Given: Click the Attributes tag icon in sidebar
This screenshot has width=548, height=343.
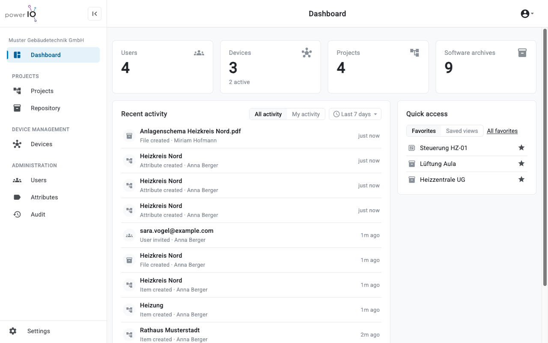Looking at the screenshot, I should 17,197.
